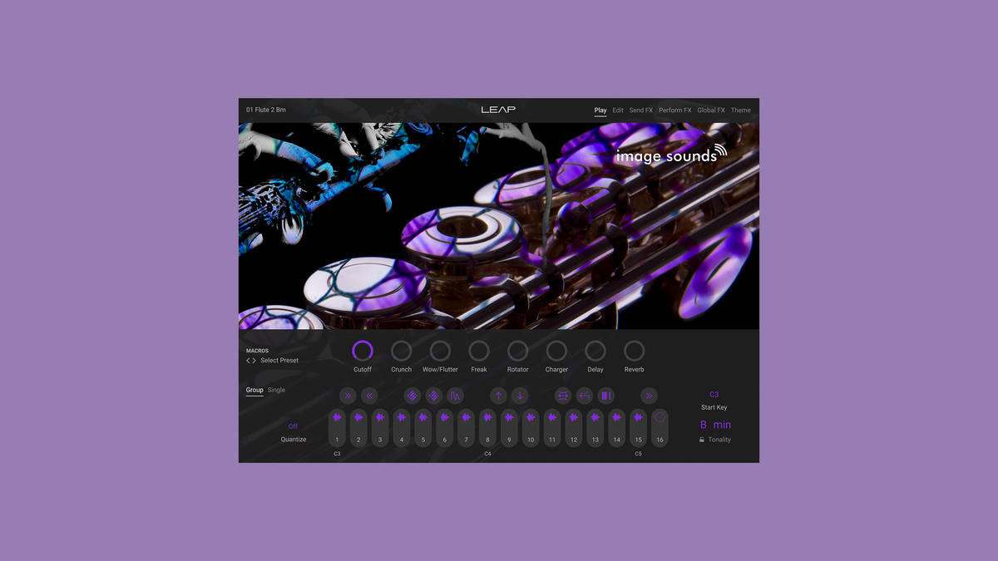Click the pause bars icon above pad 13
Screen dimensions: 998x561
tap(606, 396)
